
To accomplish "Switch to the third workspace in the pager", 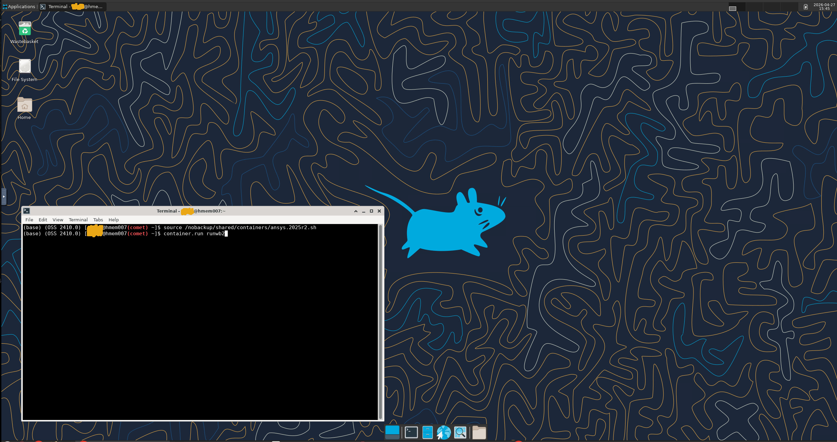I will [x=772, y=6].
